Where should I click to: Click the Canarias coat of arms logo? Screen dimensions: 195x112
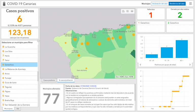(x=3, y=4)
